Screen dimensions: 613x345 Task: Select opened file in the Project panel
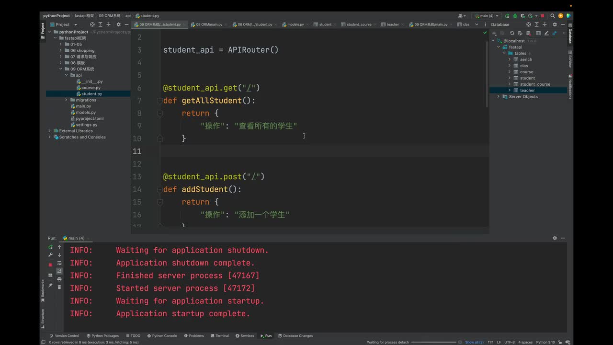(93, 24)
